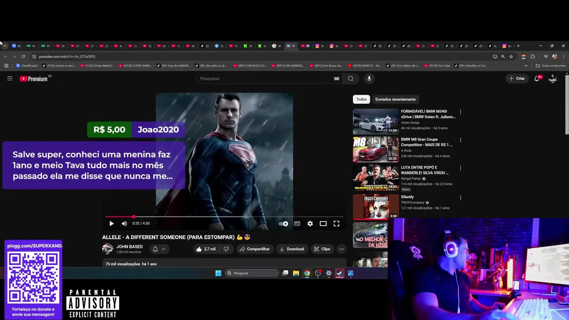Reload the page in Chrome
569x320 pixels.
(x=23, y=56)
